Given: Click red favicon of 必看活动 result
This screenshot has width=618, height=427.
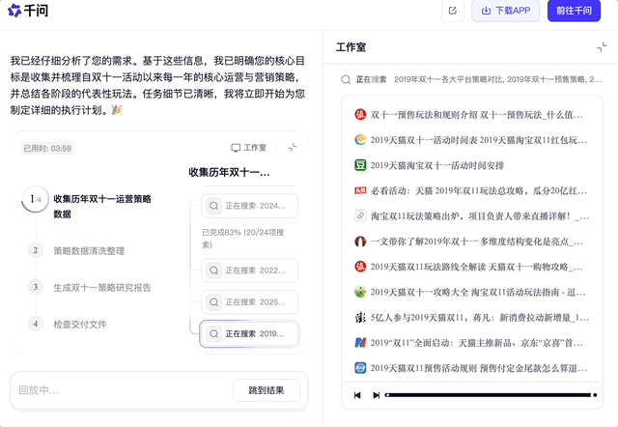Looking at the screenshot, I should point(360,191).
